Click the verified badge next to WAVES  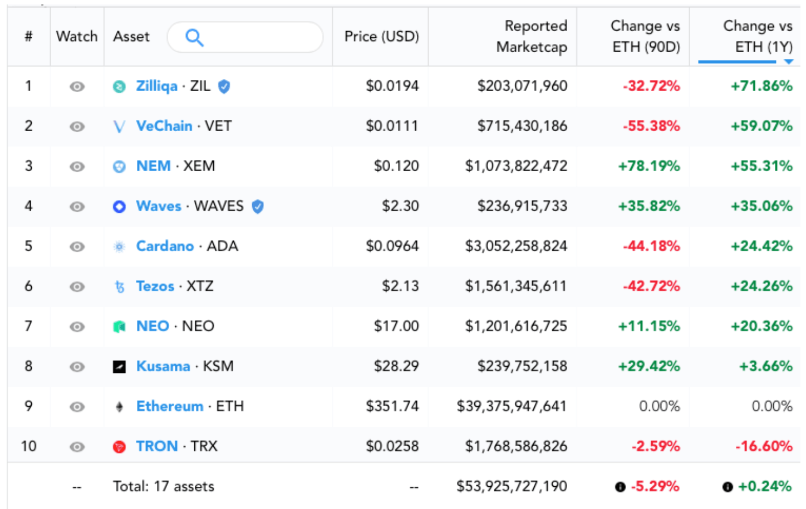point(257,207)
